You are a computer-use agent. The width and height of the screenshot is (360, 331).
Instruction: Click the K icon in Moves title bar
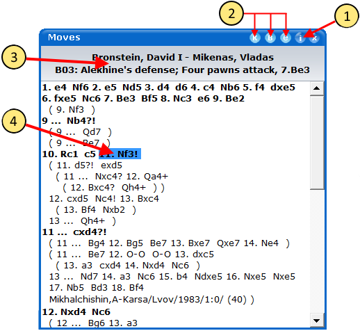[255, 38]
